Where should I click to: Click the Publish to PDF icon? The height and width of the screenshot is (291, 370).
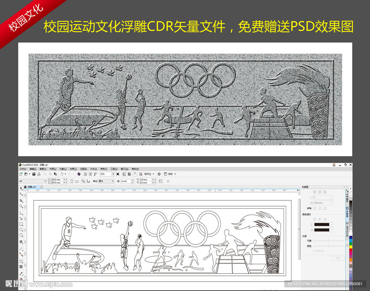(x=95, y=174)
